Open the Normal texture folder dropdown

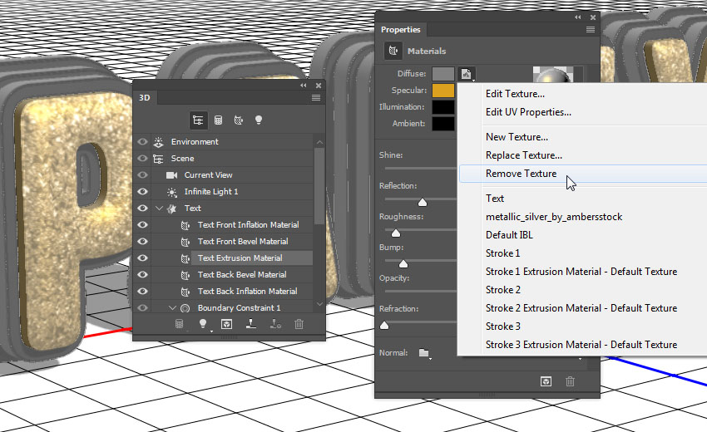[x=425, y=353]
